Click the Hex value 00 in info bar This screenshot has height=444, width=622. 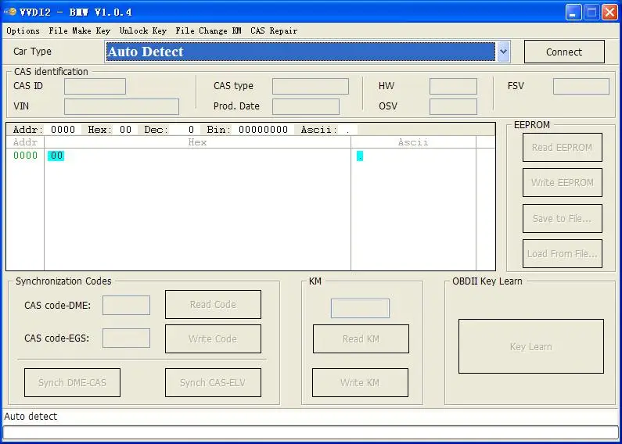click(125, 130)
